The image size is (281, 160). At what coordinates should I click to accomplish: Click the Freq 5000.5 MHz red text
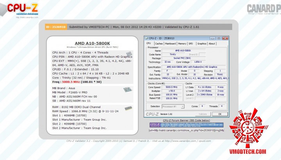point(71,82)
